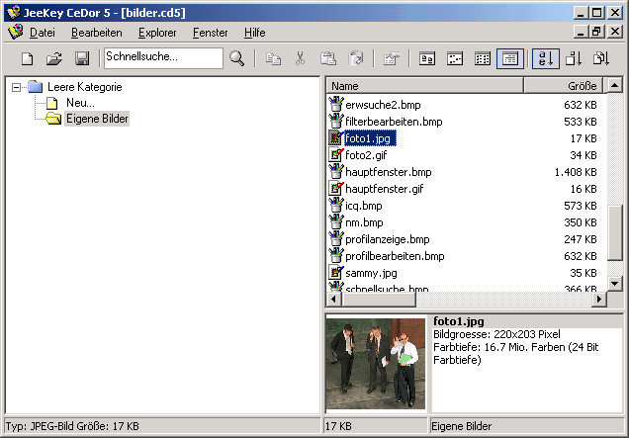This screenshot has width=629, height=438.
Task: Click the Paste clipboard toolbar icon
Action: (x=328, y=59)
